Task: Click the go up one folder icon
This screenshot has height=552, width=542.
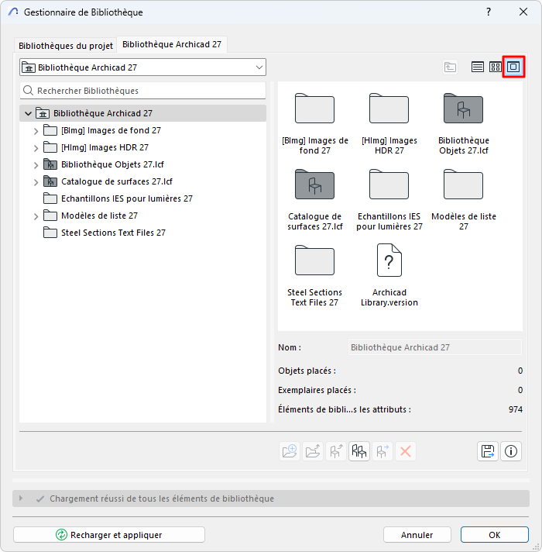Action: pyautogui.click(x=450, y=67)
